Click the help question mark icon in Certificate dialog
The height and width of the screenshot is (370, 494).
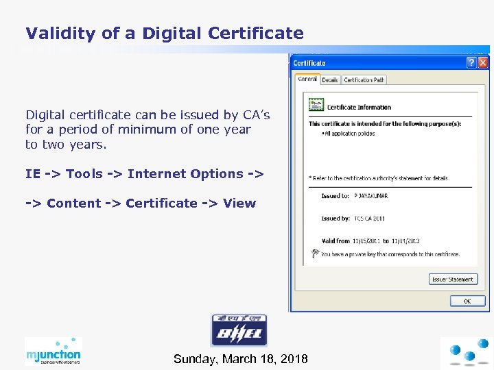[x=471, y=62]
